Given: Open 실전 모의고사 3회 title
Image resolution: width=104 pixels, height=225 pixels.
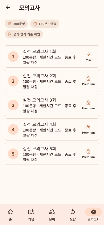Looking at the screenshot, I should point(39,100).
